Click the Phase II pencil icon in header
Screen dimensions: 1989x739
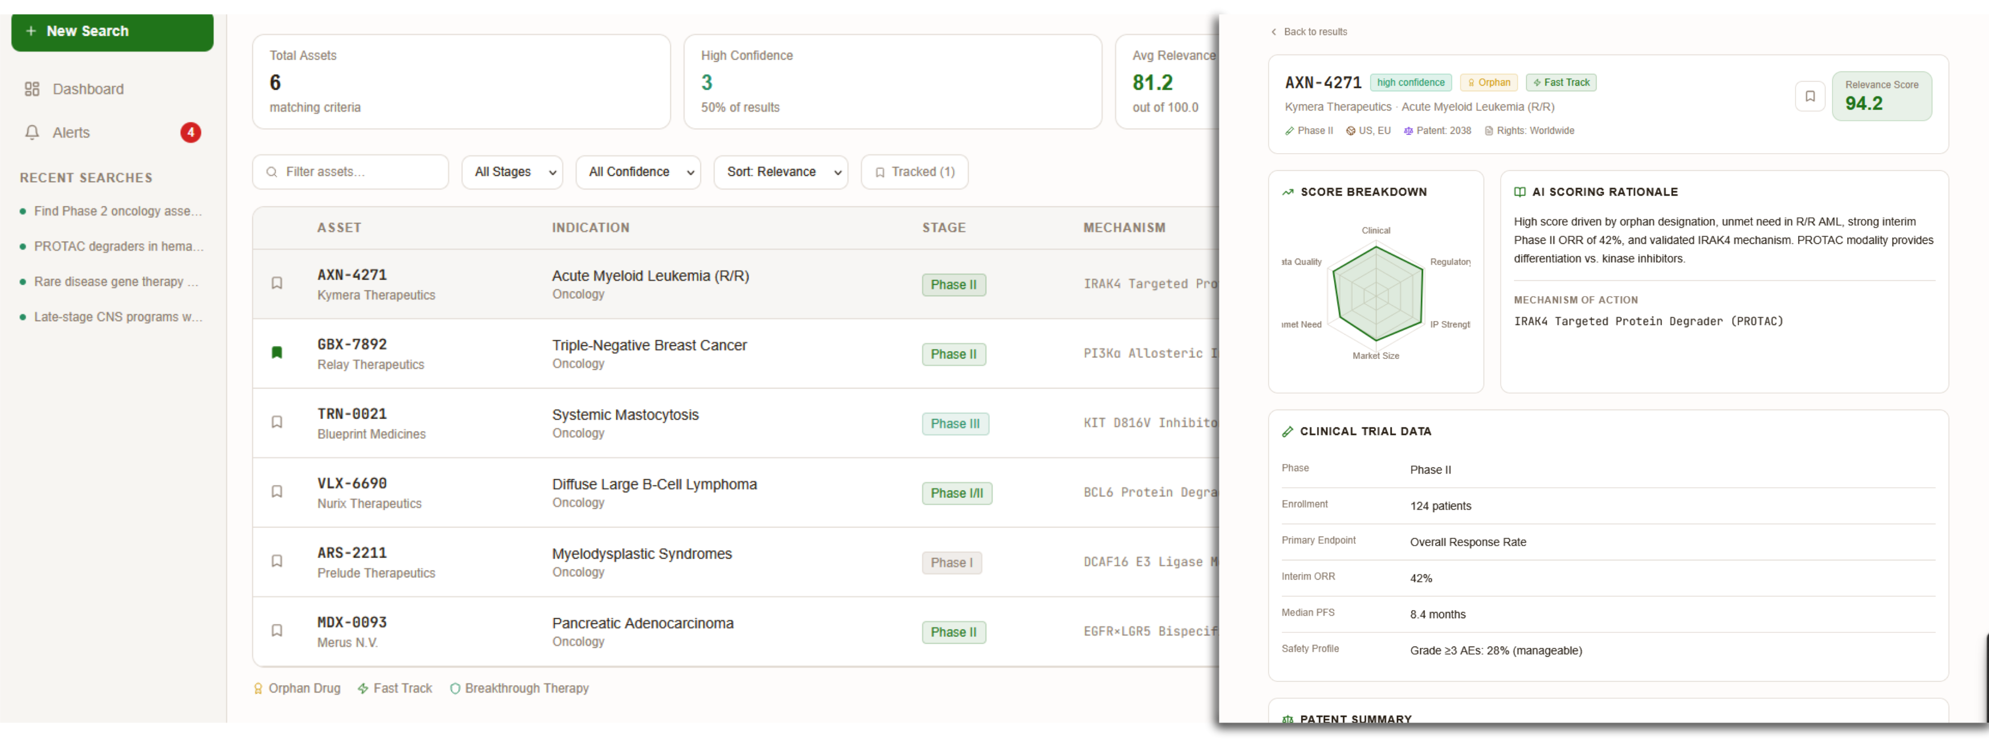pyautogui.click(x=1290, y=131)
